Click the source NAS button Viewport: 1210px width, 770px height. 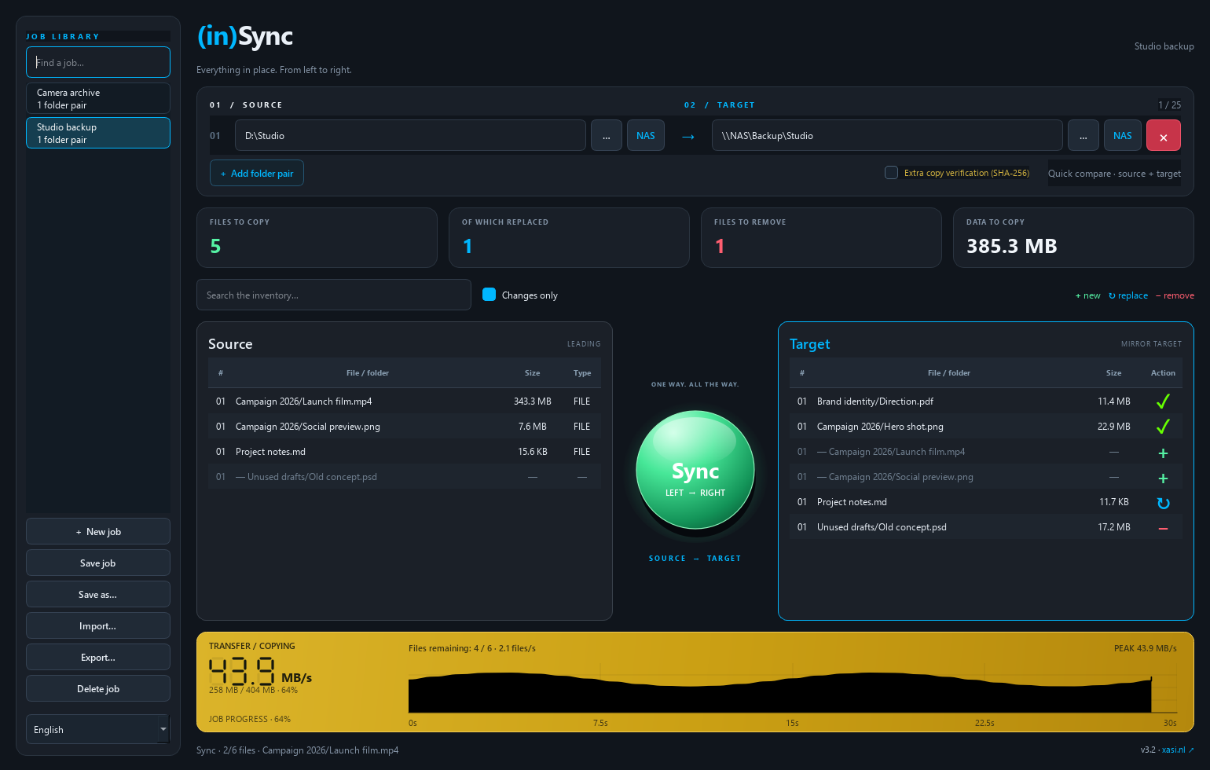(645, 135)
